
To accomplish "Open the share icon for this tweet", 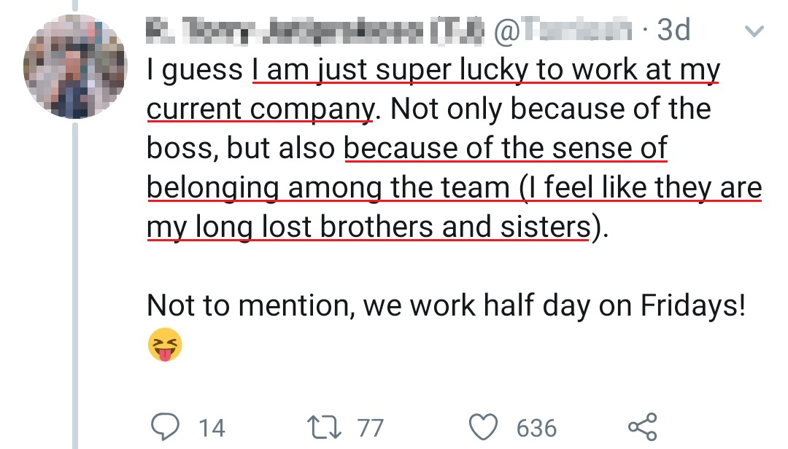I will pos(641,426).
